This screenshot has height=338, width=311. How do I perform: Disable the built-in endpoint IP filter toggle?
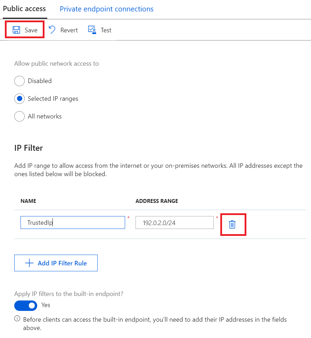coord(26,305)
